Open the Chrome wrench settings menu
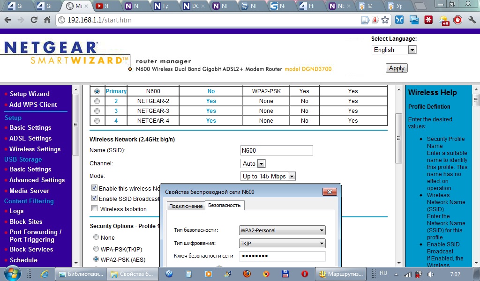Viewport: 480px width, 281px height. pos(471,20)
